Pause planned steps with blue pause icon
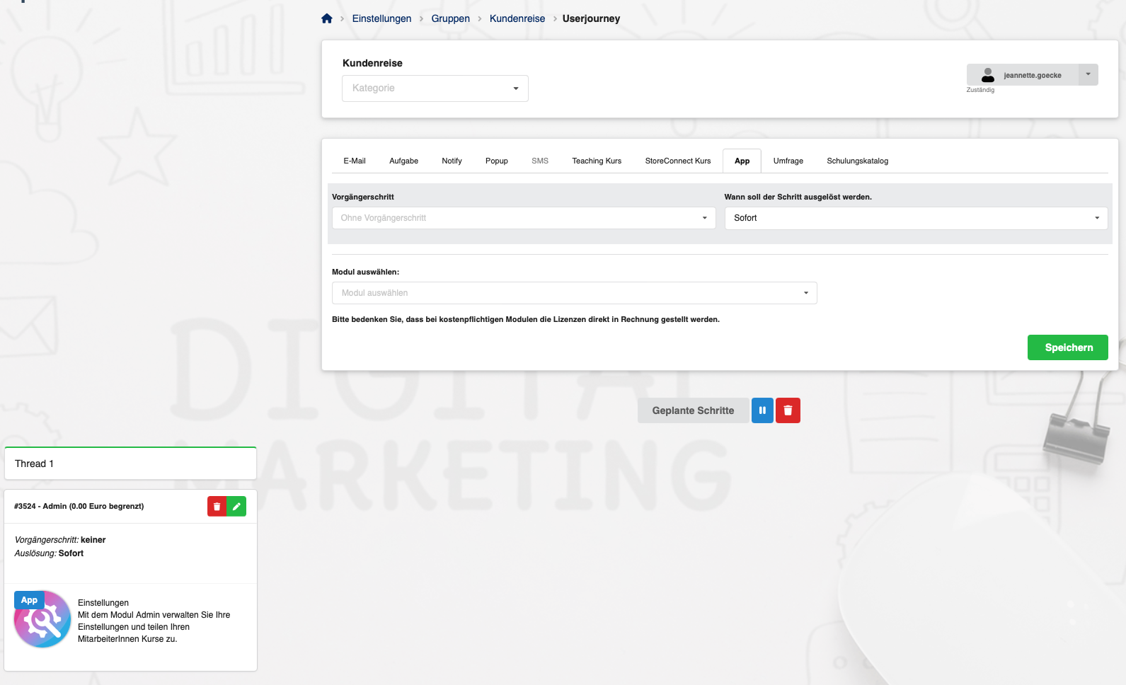The width and height of the screenshot is (1126, 685). click(762, 410)
